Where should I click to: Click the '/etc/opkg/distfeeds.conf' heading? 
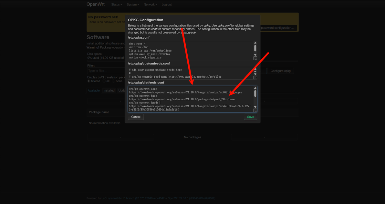click(x=146, y=83)
